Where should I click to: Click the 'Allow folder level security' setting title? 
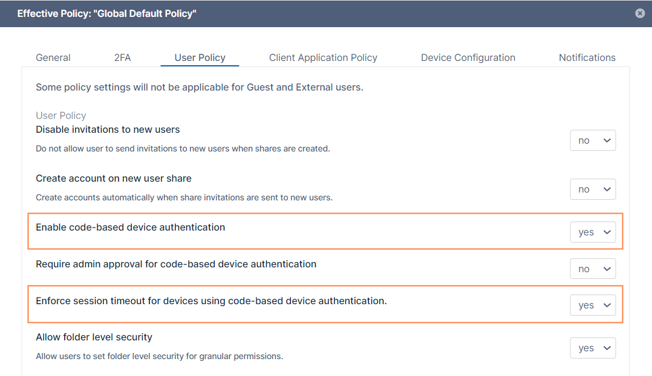point(94,337)
